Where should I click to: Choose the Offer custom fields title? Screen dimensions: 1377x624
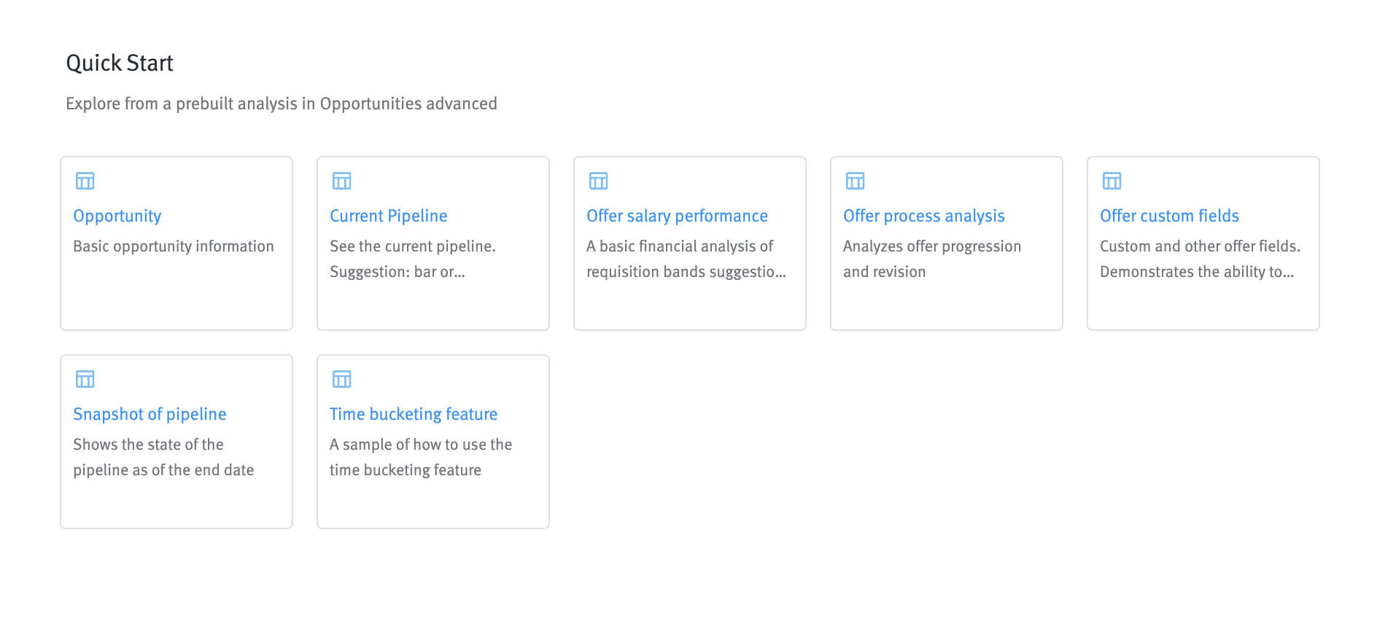[x=1170, y=216]
